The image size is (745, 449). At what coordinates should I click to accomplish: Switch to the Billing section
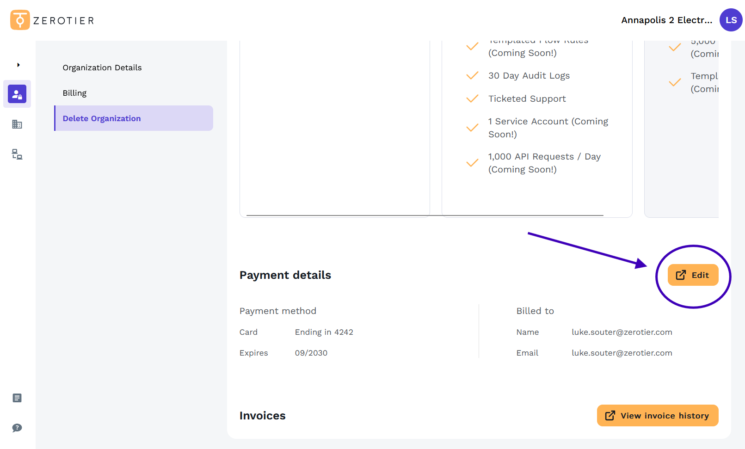(74, 92)
